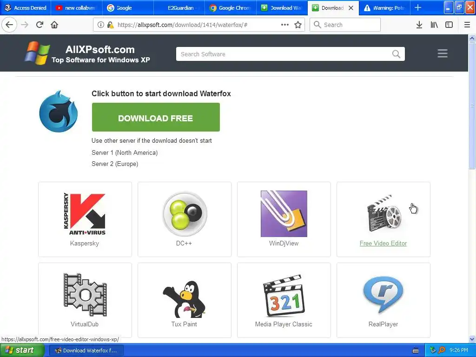Click the magnifier icon in Search Software box
476x357 pixels.
[x=396, y=54]
